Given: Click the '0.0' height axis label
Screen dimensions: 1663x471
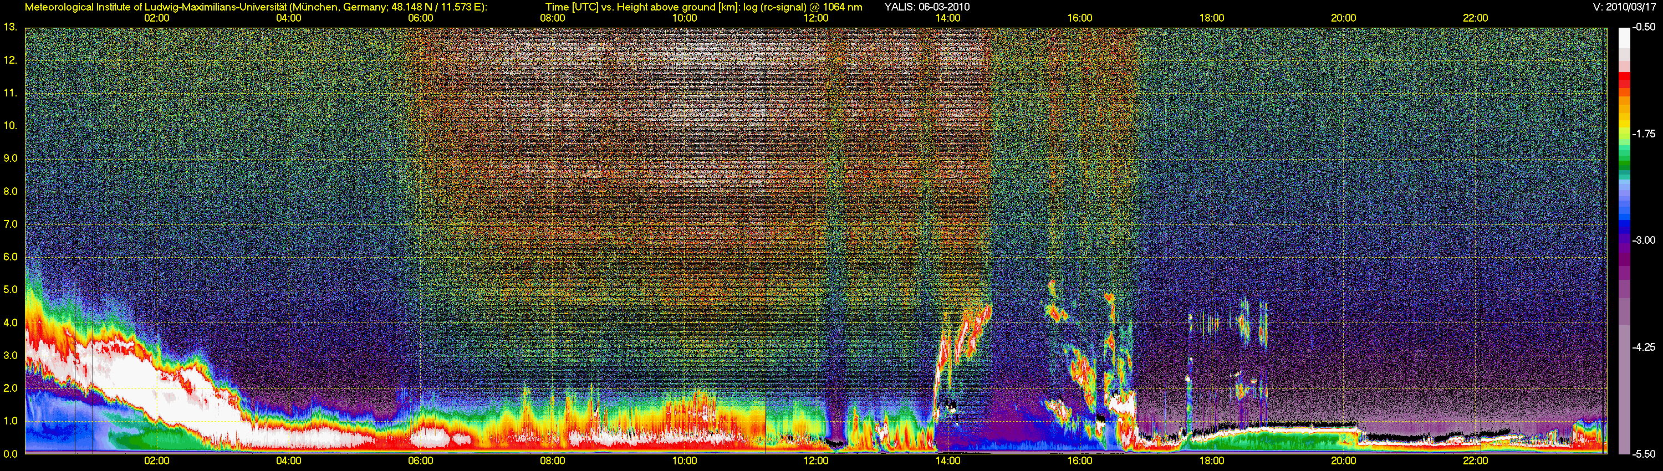Looking at the screenshot, I should [11, 454].
